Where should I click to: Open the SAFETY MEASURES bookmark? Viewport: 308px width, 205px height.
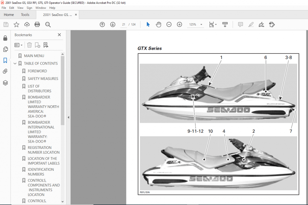[x=43, y=79]
